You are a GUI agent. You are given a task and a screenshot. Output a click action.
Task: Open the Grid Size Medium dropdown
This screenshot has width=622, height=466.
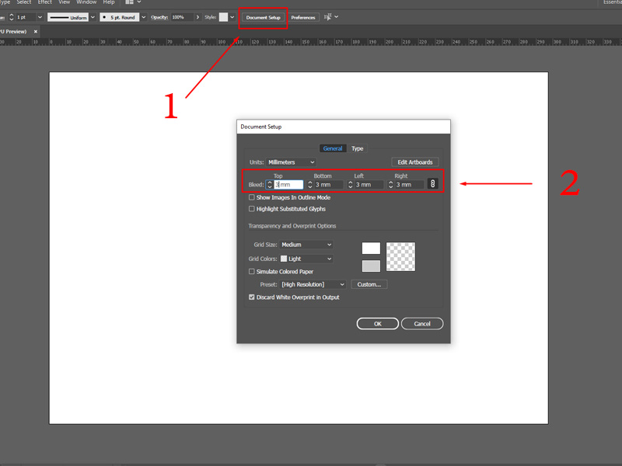click(306, 245)
